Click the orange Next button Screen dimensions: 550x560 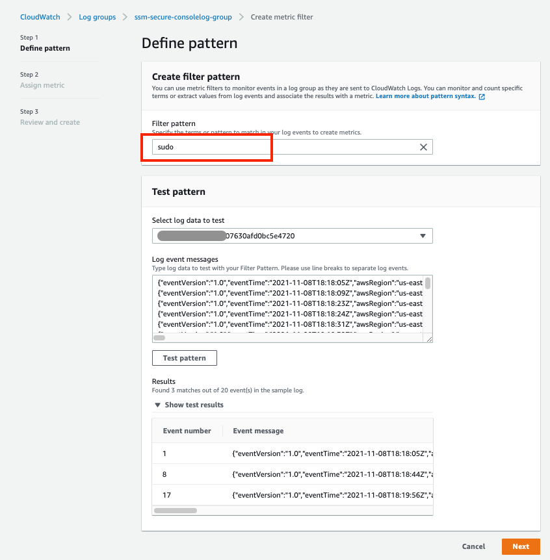pyautogui.click(x=521, y=546)
